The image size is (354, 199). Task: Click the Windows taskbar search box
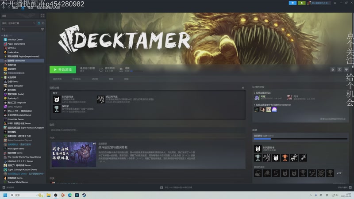coord(27,195)
